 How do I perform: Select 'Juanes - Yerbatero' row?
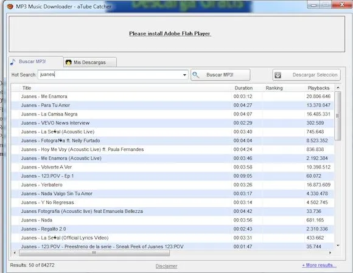[x=172, y=185]
